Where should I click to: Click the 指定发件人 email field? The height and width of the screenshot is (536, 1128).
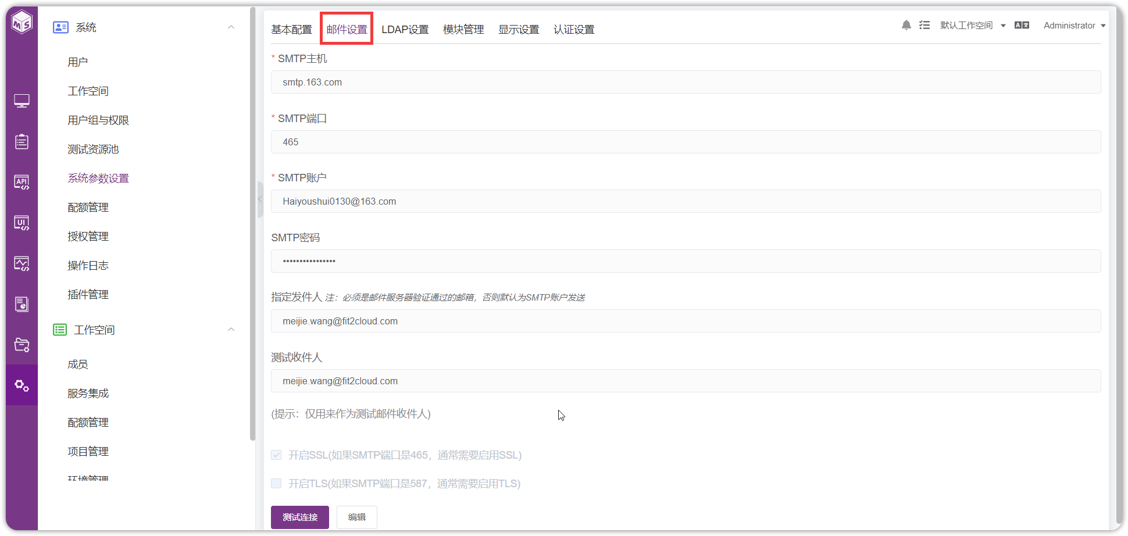pyautogui.click(x=686, y=321)
